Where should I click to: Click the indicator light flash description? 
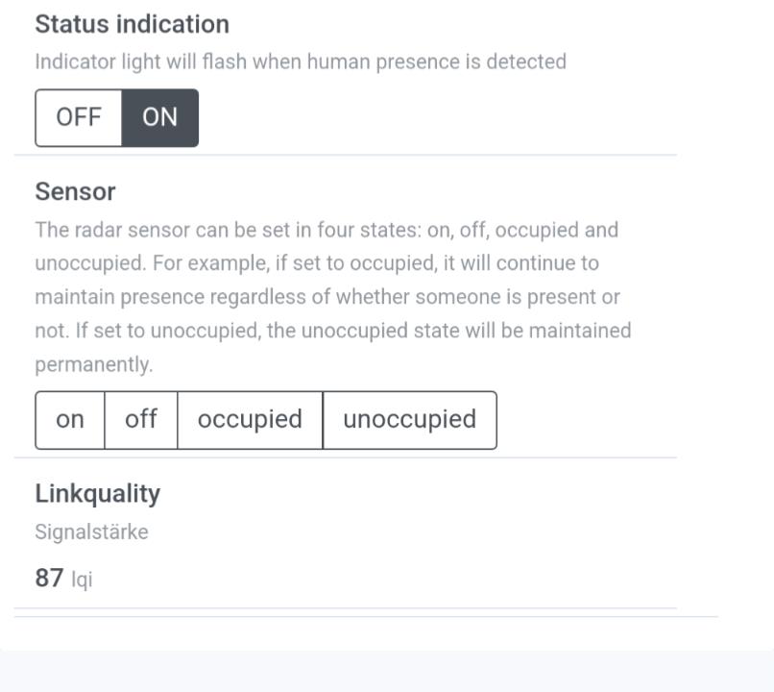[300, 62]
